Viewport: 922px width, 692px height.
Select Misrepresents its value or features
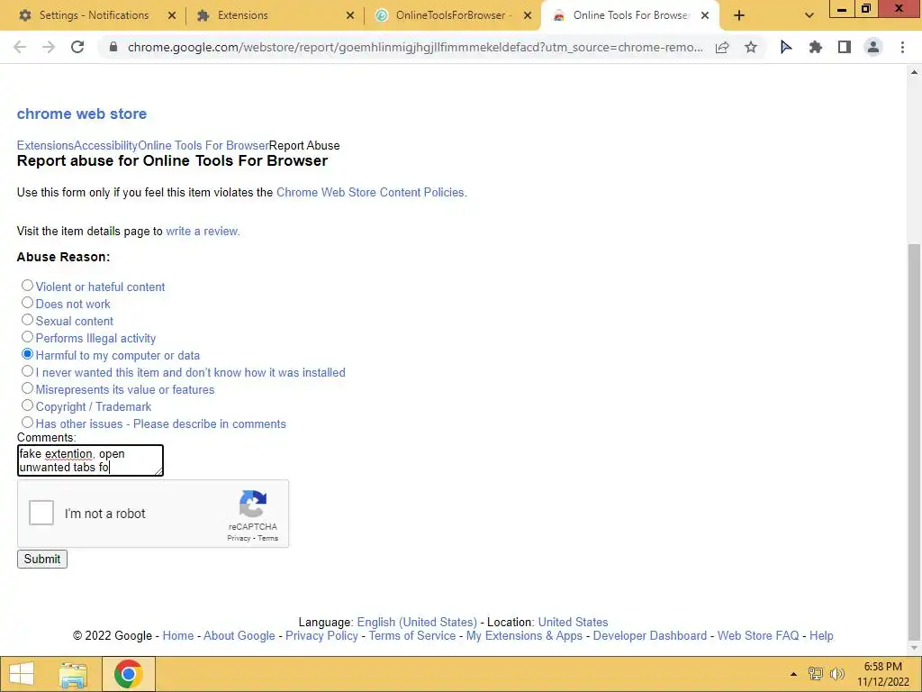point(27,387)
